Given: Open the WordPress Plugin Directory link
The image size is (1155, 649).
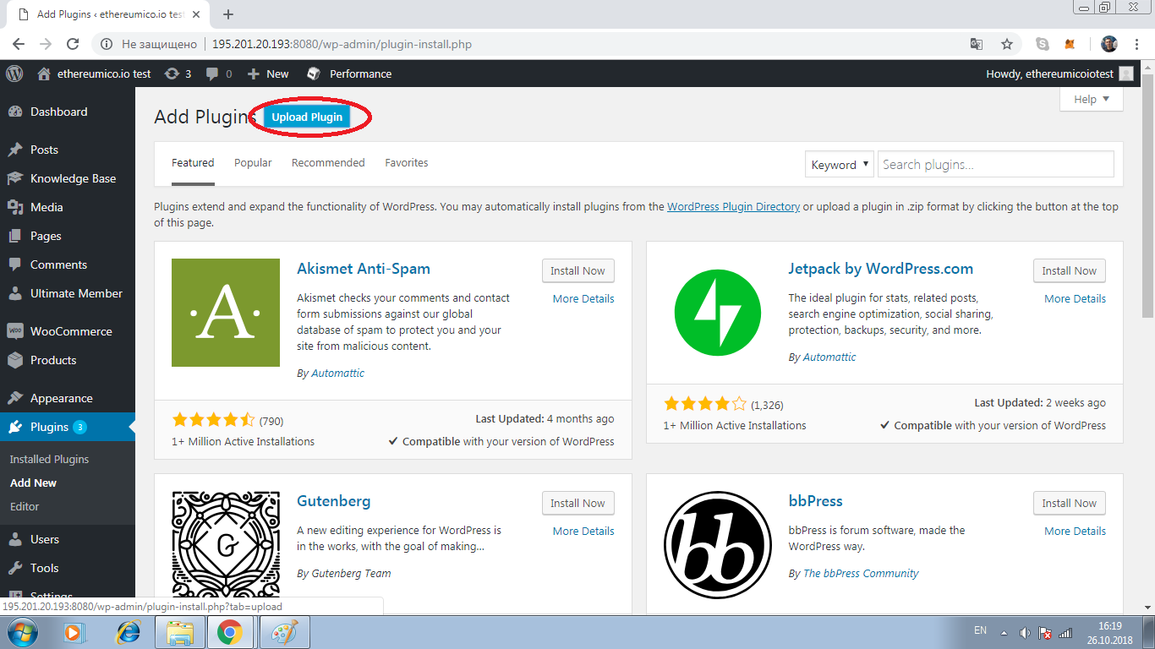Looking at the screenshot, I should tap(733, 206).
